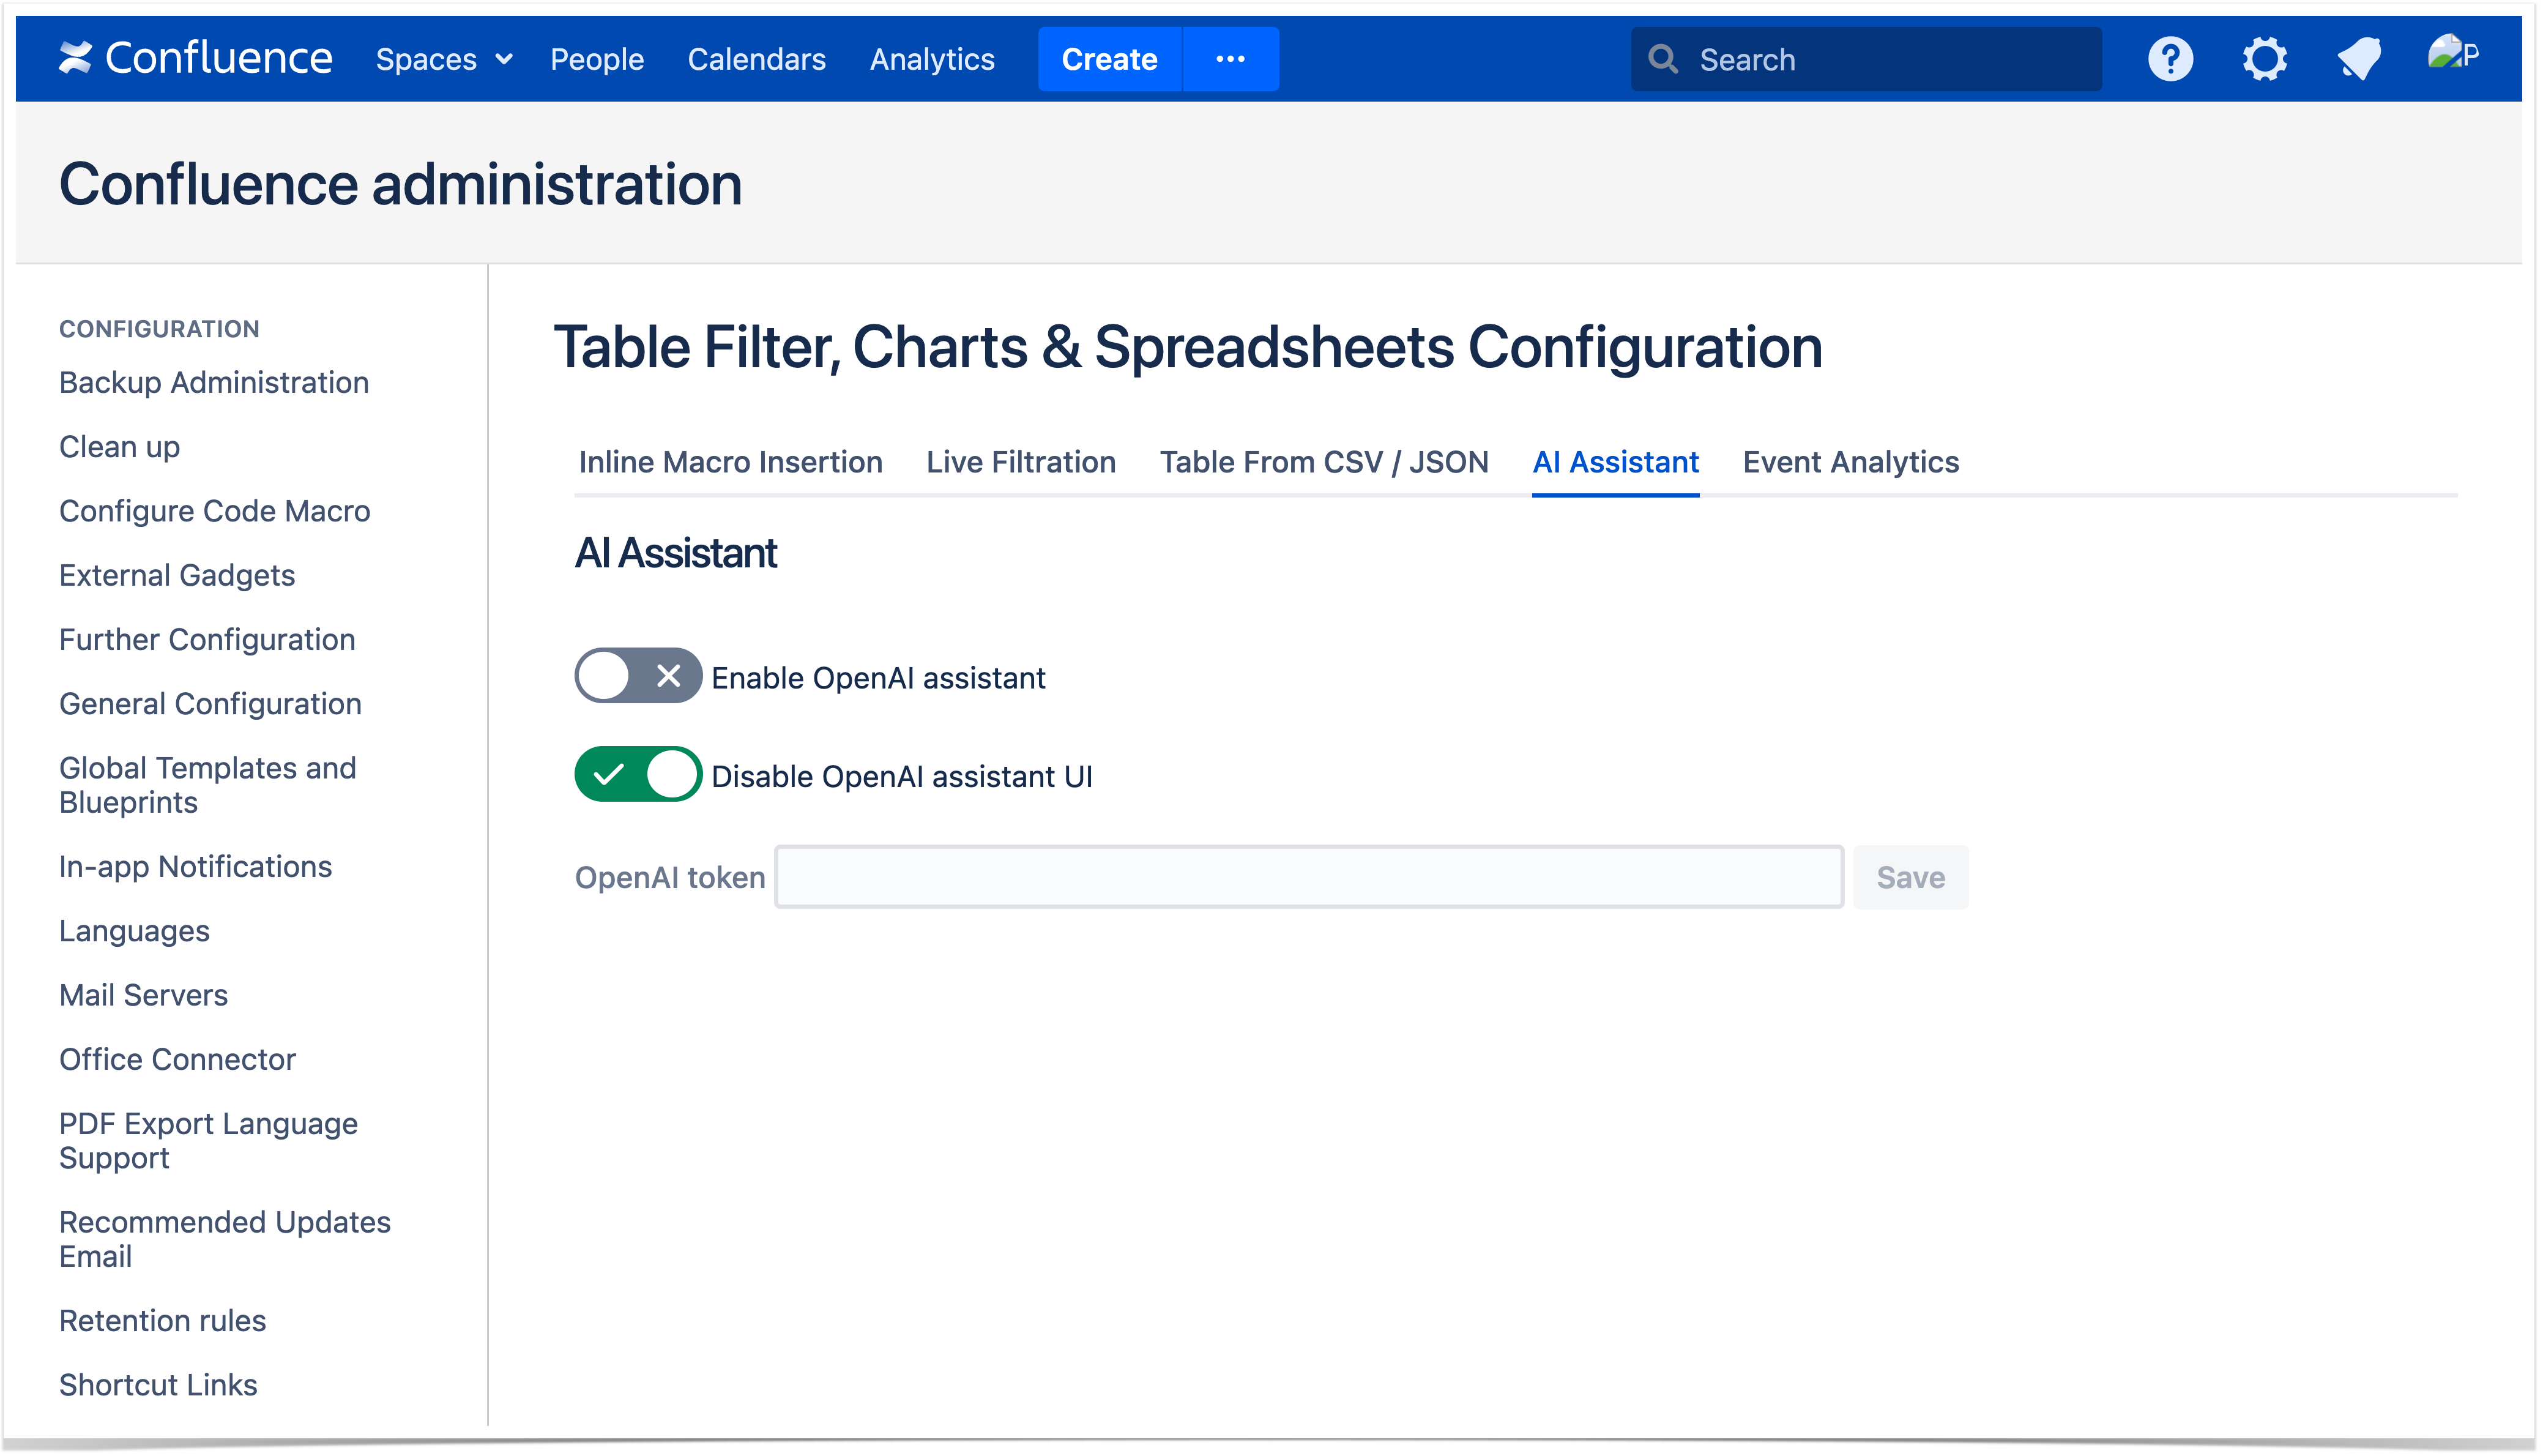Open People in top navigation

click(597, 59)
